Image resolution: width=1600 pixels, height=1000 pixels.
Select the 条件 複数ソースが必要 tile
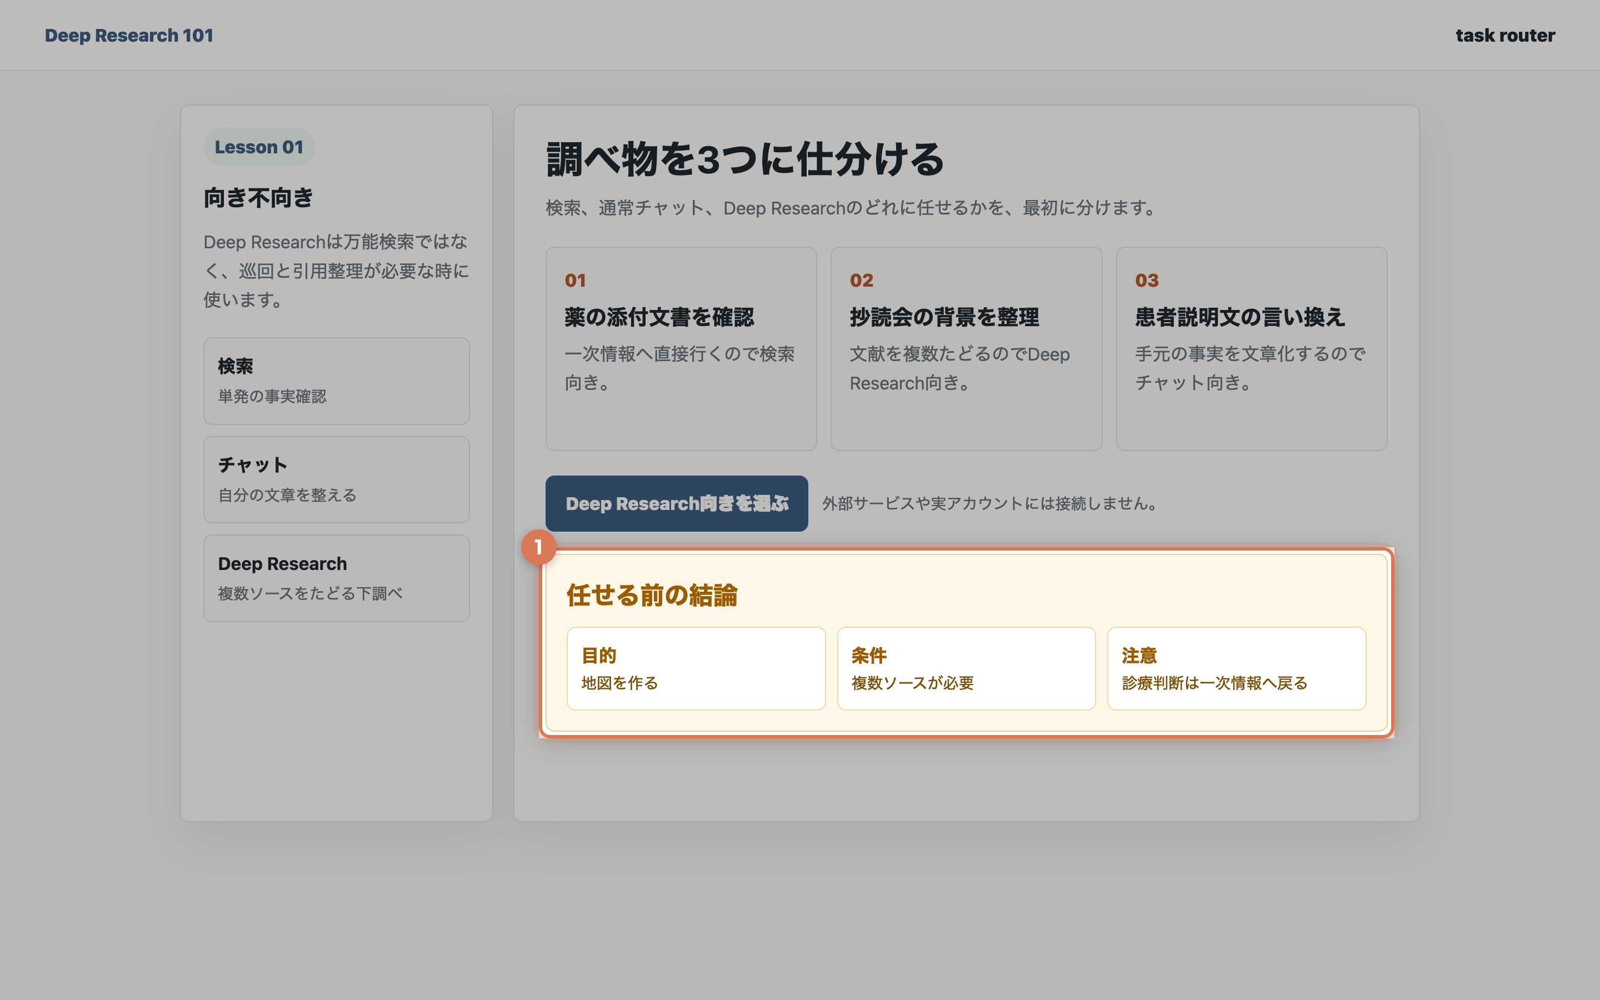click(x=966, y=669)
